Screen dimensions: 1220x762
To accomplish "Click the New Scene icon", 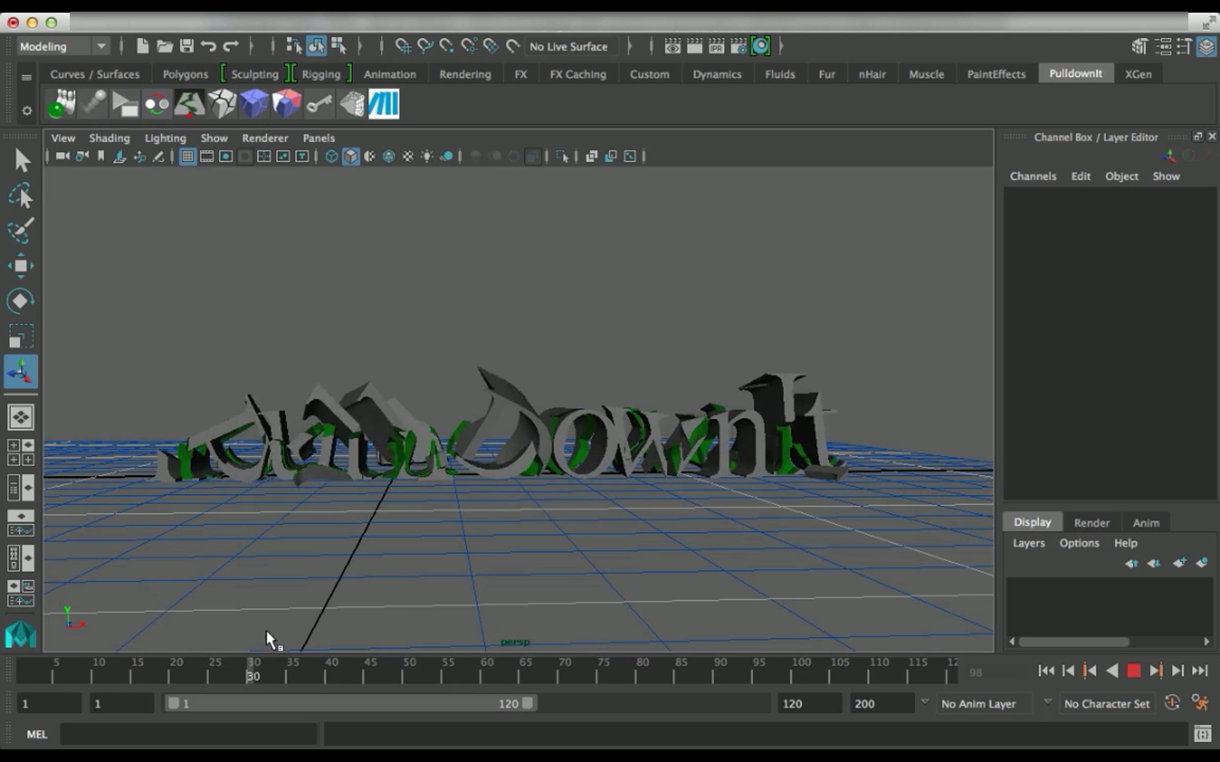I will pos(143,46).
